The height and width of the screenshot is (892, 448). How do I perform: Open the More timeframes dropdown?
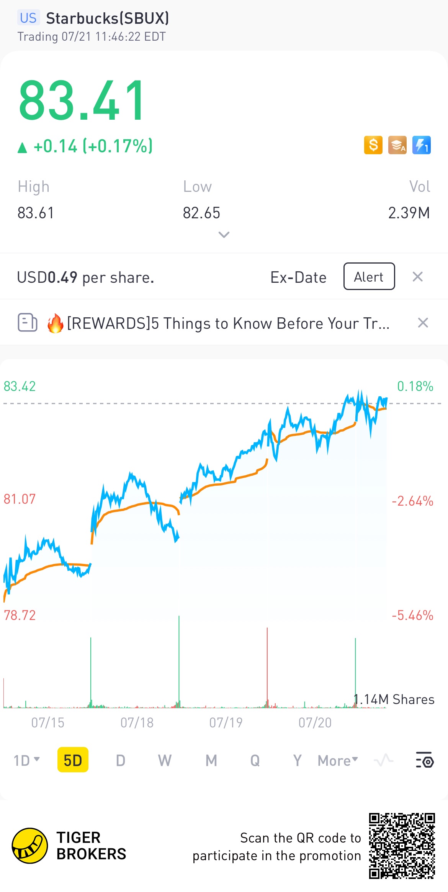tap(338, 760)
